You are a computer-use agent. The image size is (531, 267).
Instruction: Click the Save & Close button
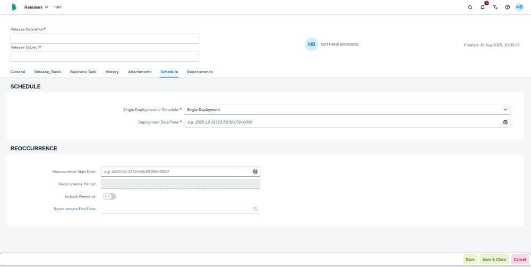[x=494, y=260]
